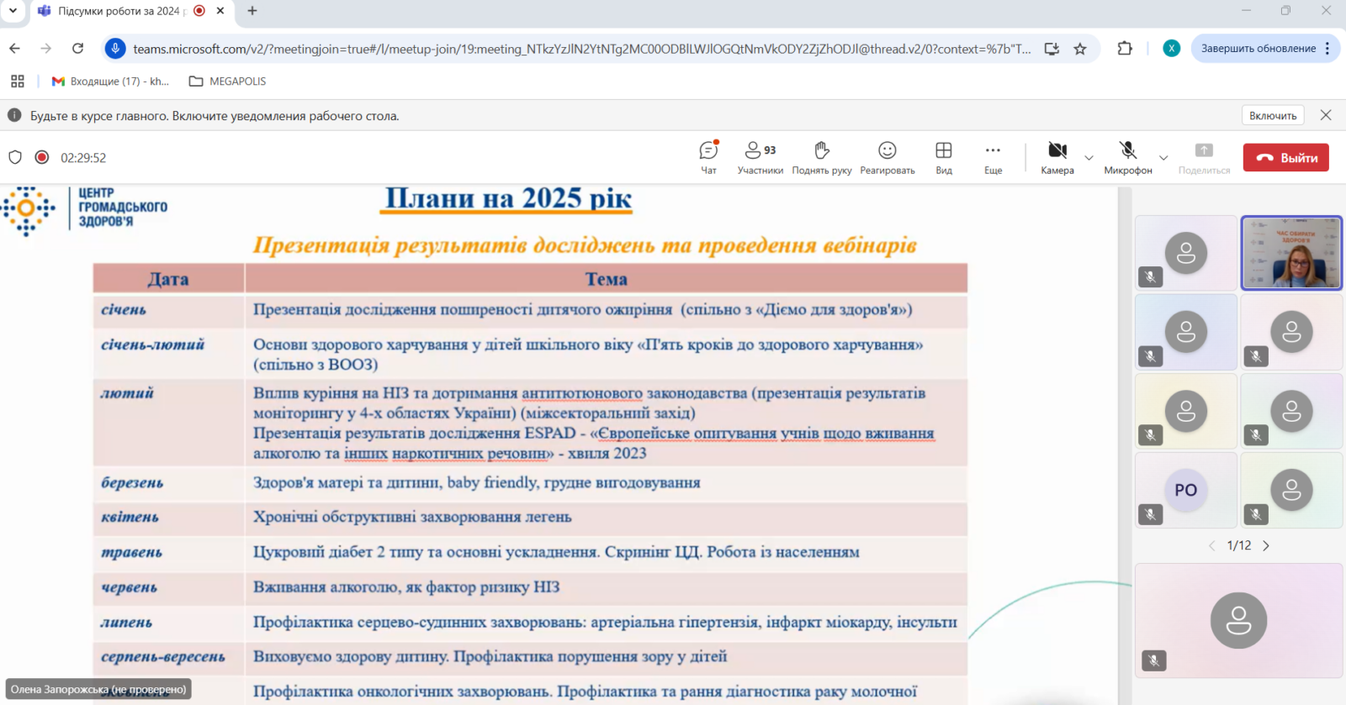Image resolution: width=1346 pixels, height=705 pixels.
Task: Open the meeting Chat panel
Action: [708, 157]
